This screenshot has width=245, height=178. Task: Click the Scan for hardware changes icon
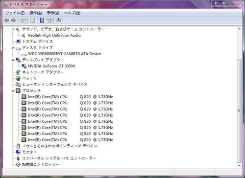59,20
